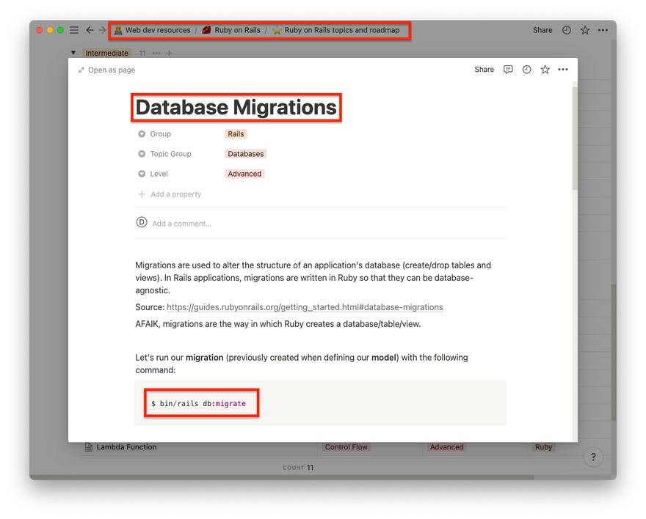Open the comments icon in page modal

[508, 70]
